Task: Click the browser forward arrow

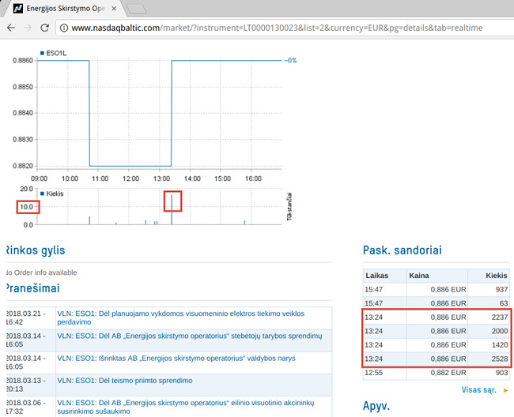Action: (x=28, y=28)
